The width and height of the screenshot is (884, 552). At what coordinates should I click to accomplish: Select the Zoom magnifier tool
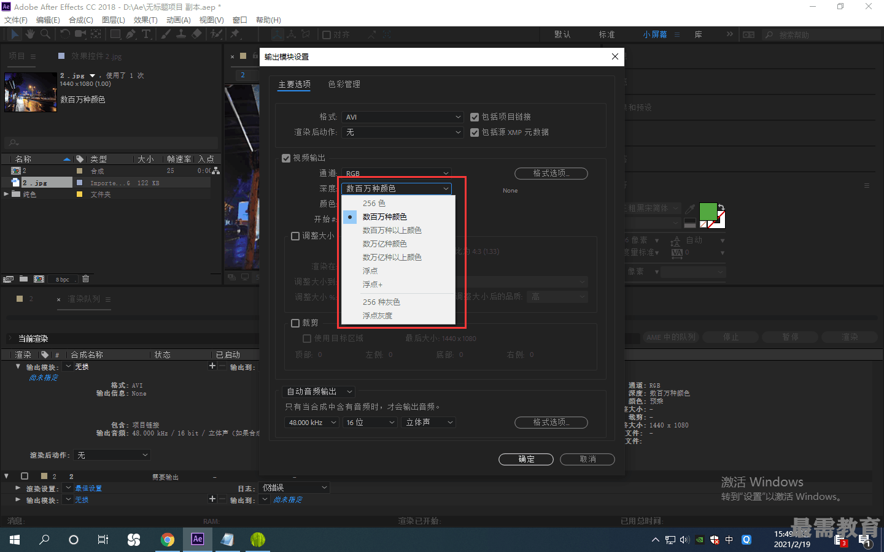point(45,34)
